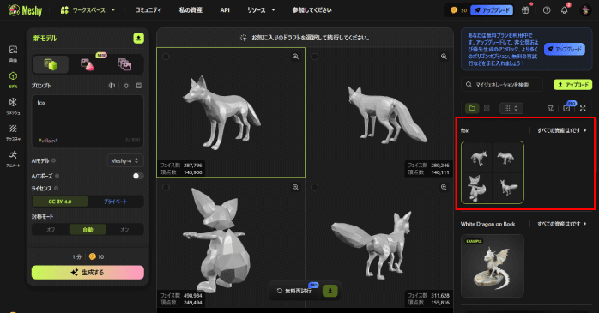Open the remesh (リメッシュ) sidebar tool
599x313 pixels.
13,106
